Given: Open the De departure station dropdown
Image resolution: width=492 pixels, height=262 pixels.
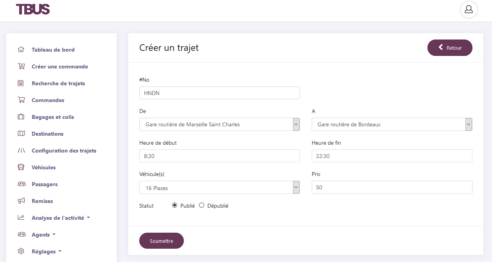Looking at the screenshot, I should [x=219, y=124].
